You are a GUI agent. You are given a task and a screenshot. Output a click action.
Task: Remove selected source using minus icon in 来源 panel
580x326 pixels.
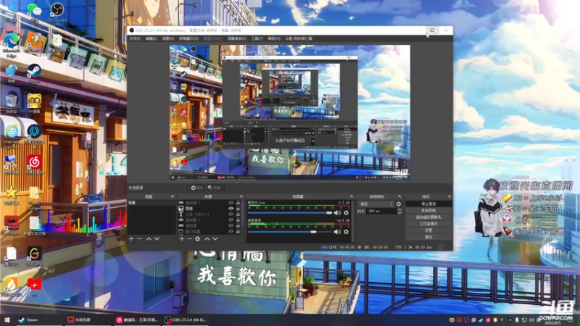[x=189, y=239]
